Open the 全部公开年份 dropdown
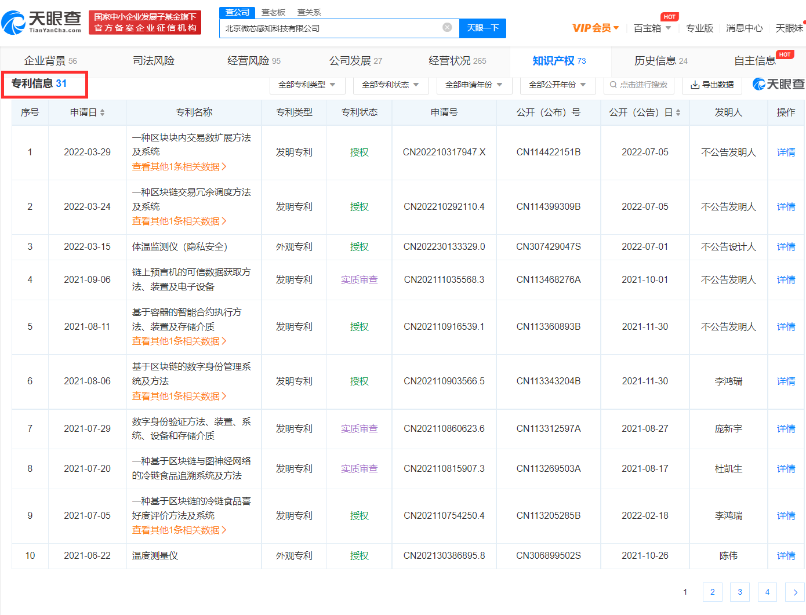 [558, 85]
